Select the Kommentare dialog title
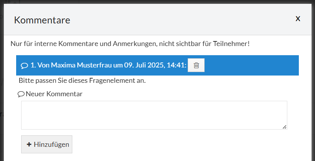This screenshot has height=161, width=315. (x=42, y=20)
